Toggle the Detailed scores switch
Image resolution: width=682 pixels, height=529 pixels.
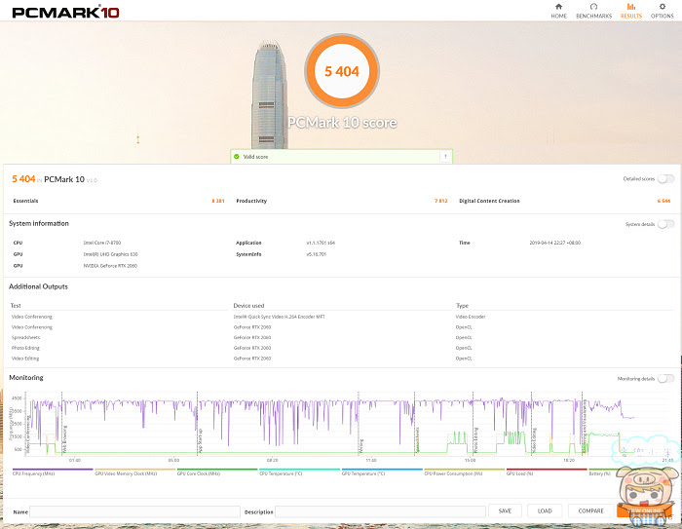tap(665, 179)
